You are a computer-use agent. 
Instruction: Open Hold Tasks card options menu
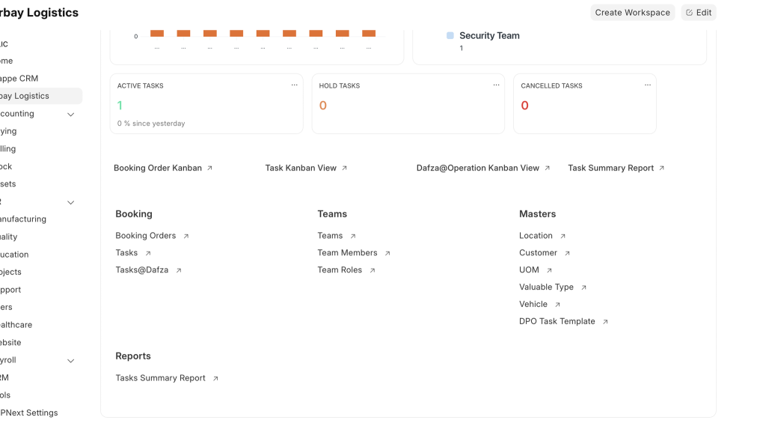(x=496, y=85)
